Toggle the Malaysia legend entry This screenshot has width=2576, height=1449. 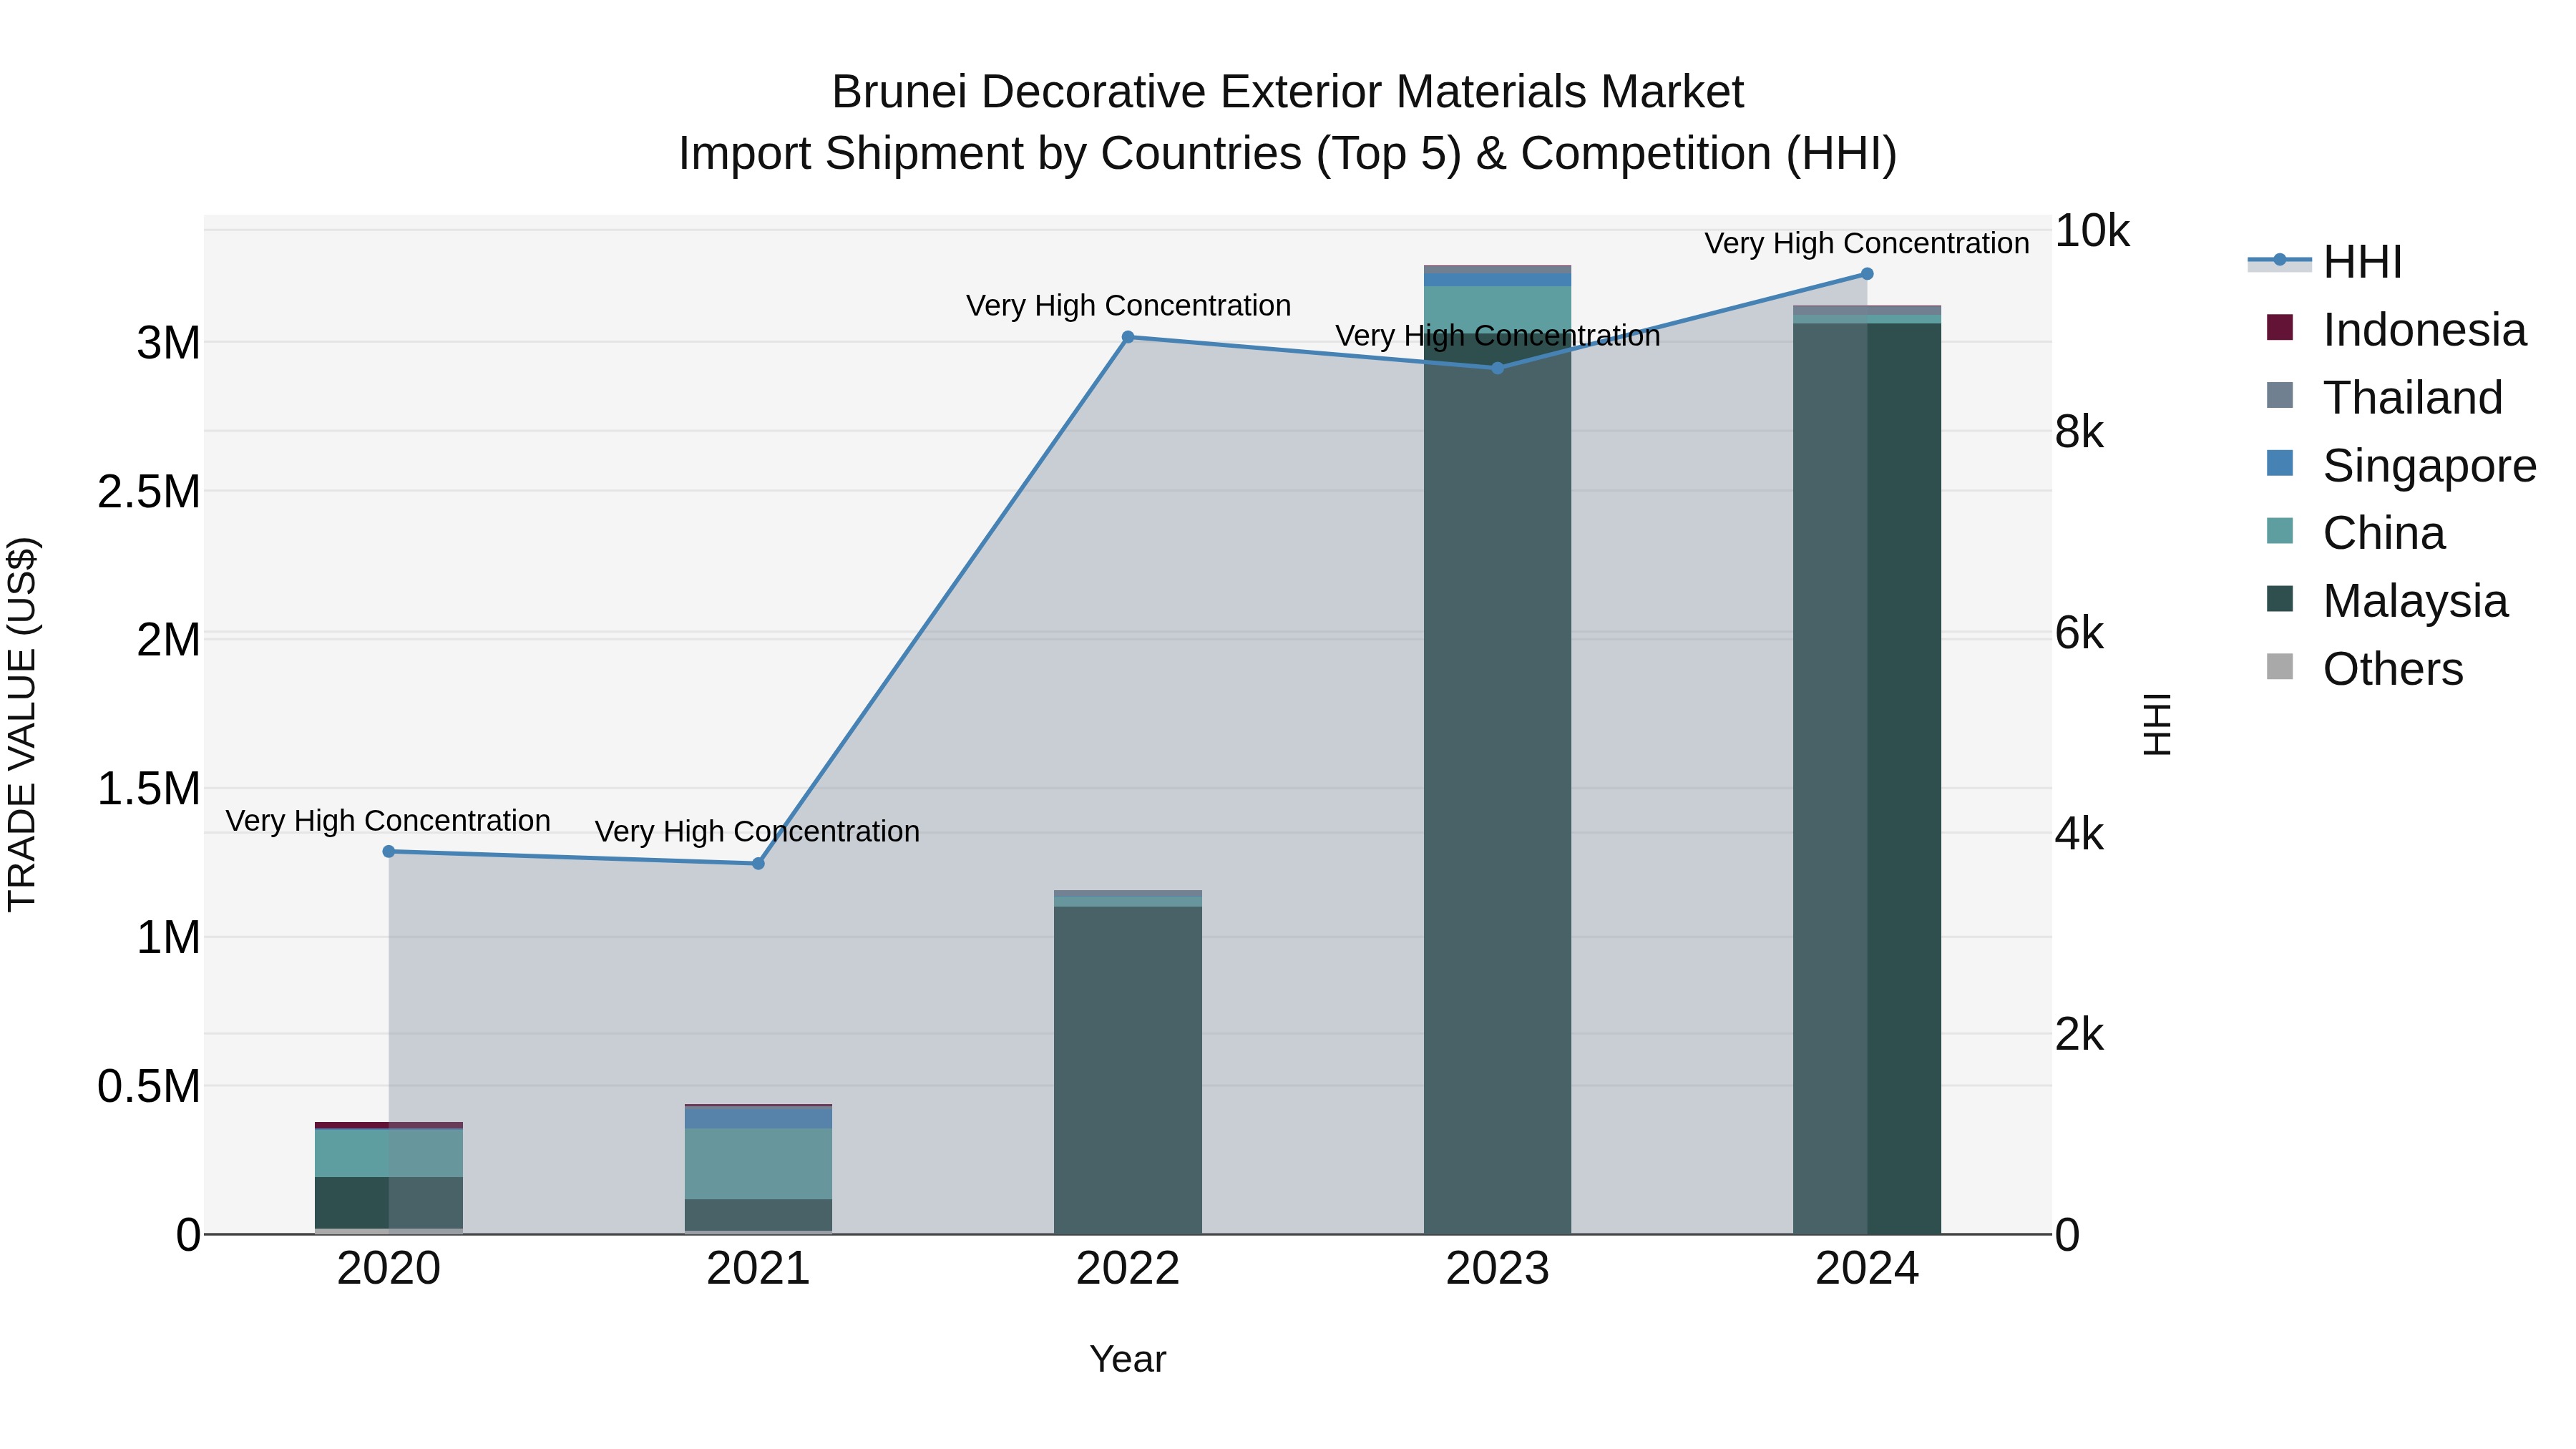click(x=2387, y=601)
